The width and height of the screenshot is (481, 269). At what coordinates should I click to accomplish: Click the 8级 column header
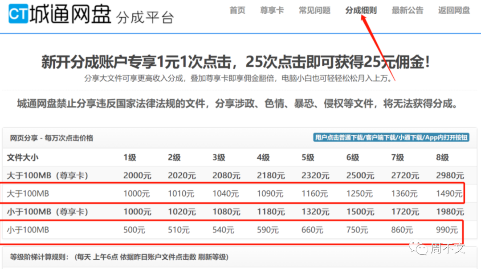tap(442, 158)
